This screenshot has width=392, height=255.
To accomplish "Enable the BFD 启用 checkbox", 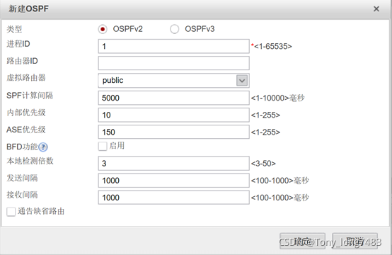I will [103, 146].
